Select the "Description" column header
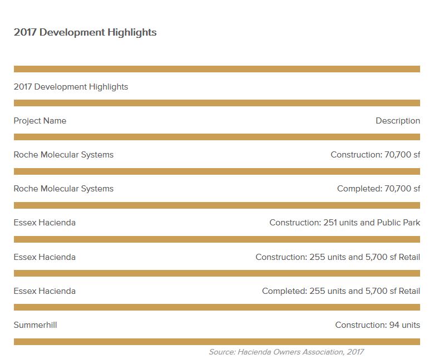Screen dimensions: 429x364 pyautogui.click(x=397, y=121)
